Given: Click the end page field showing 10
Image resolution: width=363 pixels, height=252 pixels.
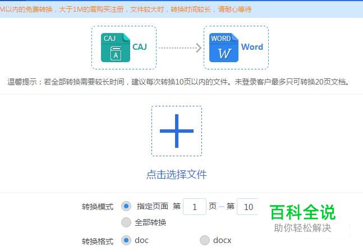Looking at the screenshot, I should pyautogui.click(x=247, y=207).
